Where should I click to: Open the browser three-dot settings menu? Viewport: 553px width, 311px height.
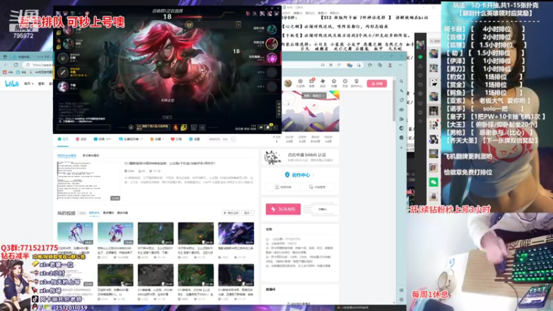400,65
